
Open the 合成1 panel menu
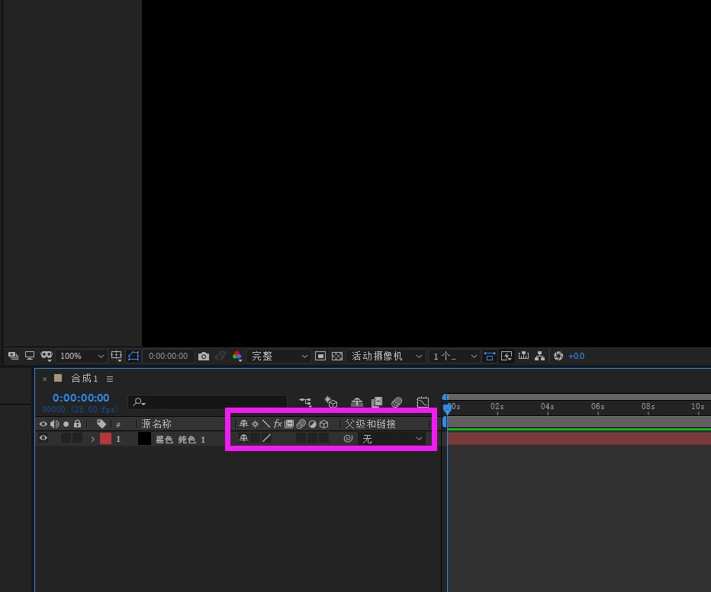(110, 379)
